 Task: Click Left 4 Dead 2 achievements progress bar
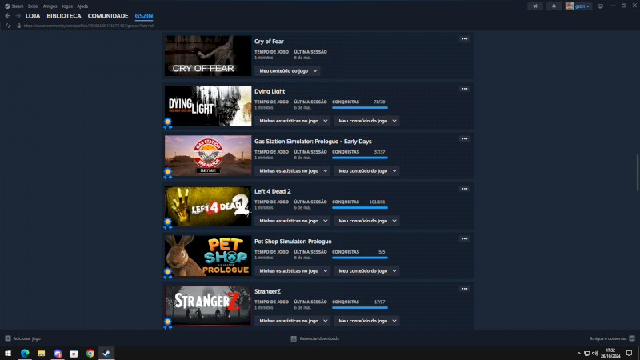[x=359, y=208]
